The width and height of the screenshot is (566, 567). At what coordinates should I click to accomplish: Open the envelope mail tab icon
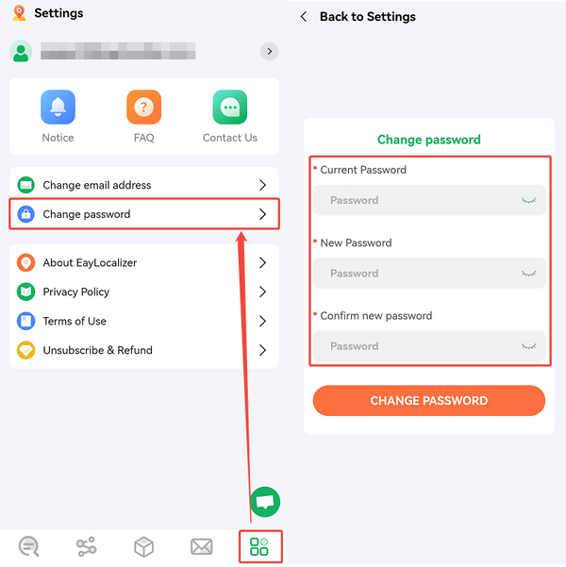pos(202,546)
